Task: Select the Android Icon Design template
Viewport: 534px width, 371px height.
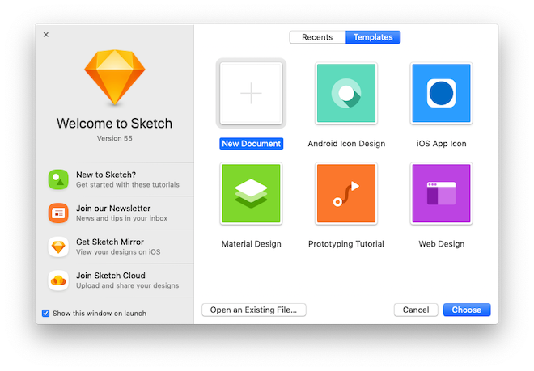Action: click(346, 94)
